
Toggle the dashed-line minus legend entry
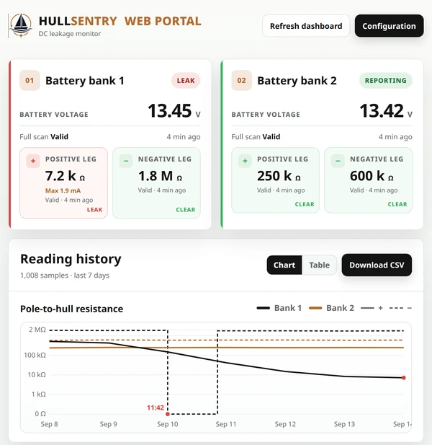(x=400, y=308)
